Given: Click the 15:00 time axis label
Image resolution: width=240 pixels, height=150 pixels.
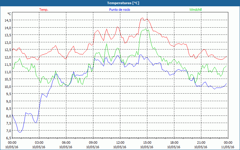Looking at the screenshot, I should [147, 143].
